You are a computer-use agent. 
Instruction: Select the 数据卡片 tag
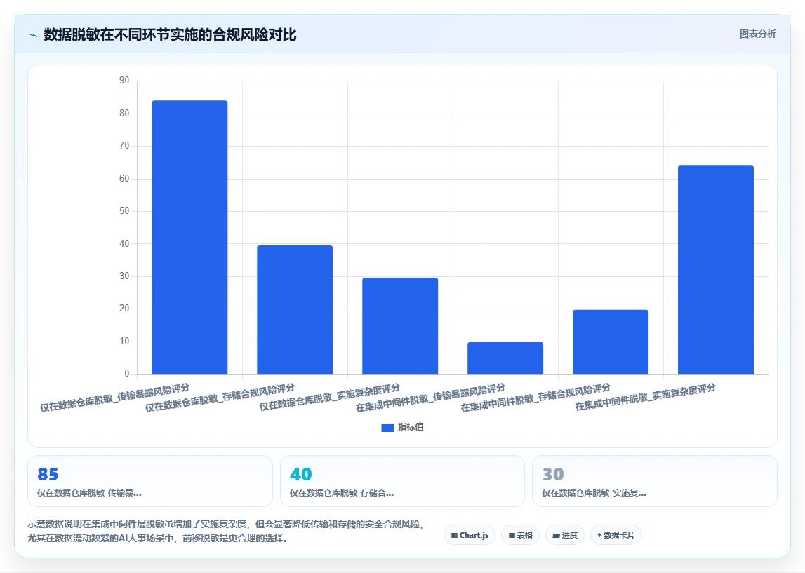[616, 535]
